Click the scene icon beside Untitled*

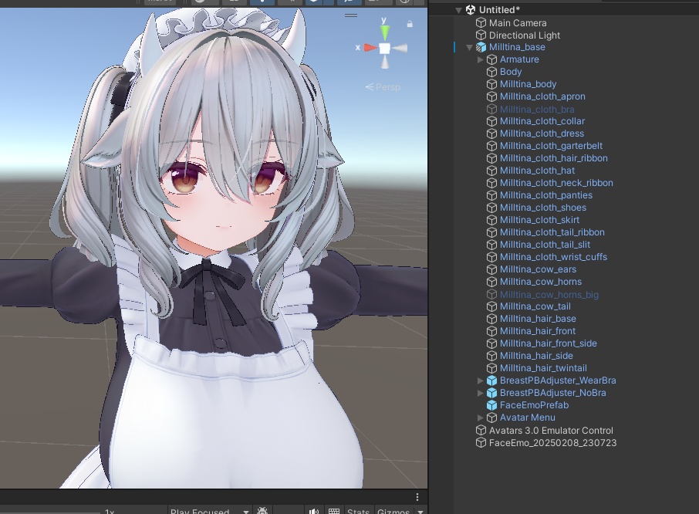(469, 9)
